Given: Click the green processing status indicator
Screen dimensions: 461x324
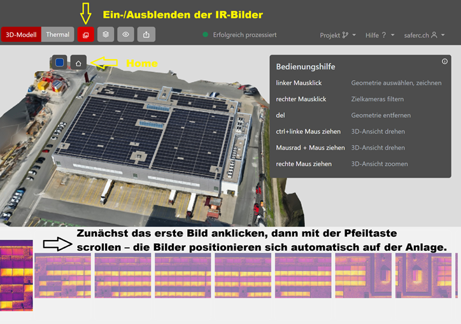Looking at the screenshot, I should click(205, 35).
